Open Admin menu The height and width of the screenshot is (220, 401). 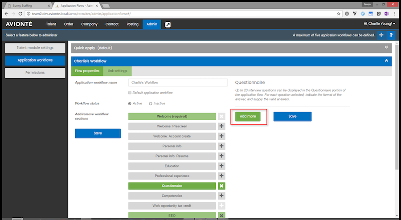(152, 24)
